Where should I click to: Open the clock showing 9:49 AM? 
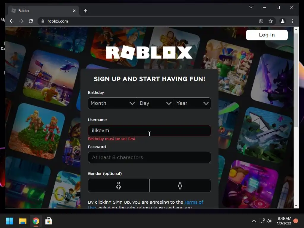[284, 221]
